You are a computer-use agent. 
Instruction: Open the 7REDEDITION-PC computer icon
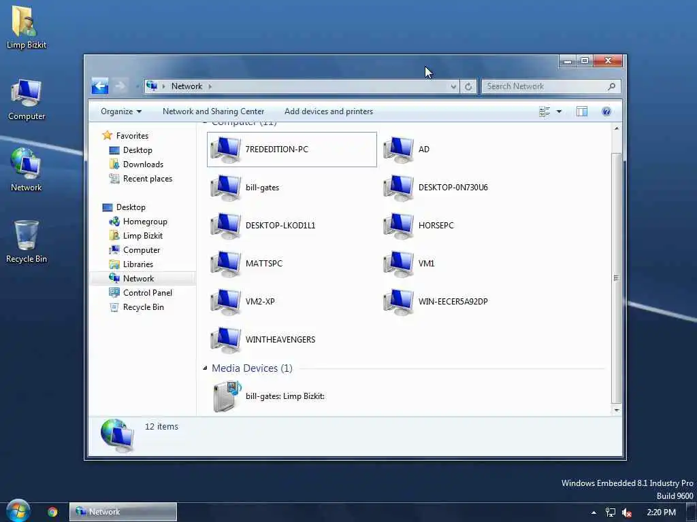point(225,150)
